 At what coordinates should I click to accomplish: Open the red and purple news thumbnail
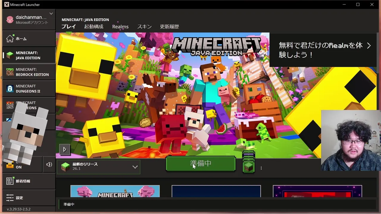click(317, 191)
